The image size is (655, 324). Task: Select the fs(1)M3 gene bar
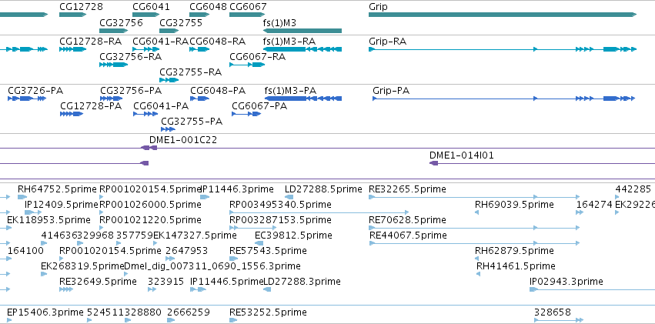(302, 31)
